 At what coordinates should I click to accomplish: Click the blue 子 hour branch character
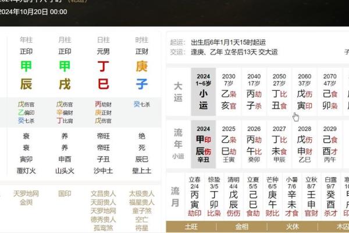141,84
